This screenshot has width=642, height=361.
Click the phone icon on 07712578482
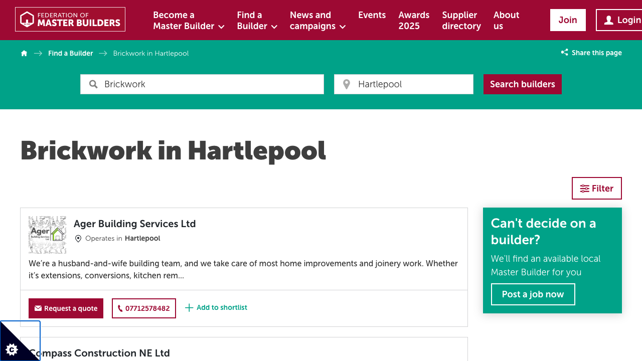pos(120,308)
